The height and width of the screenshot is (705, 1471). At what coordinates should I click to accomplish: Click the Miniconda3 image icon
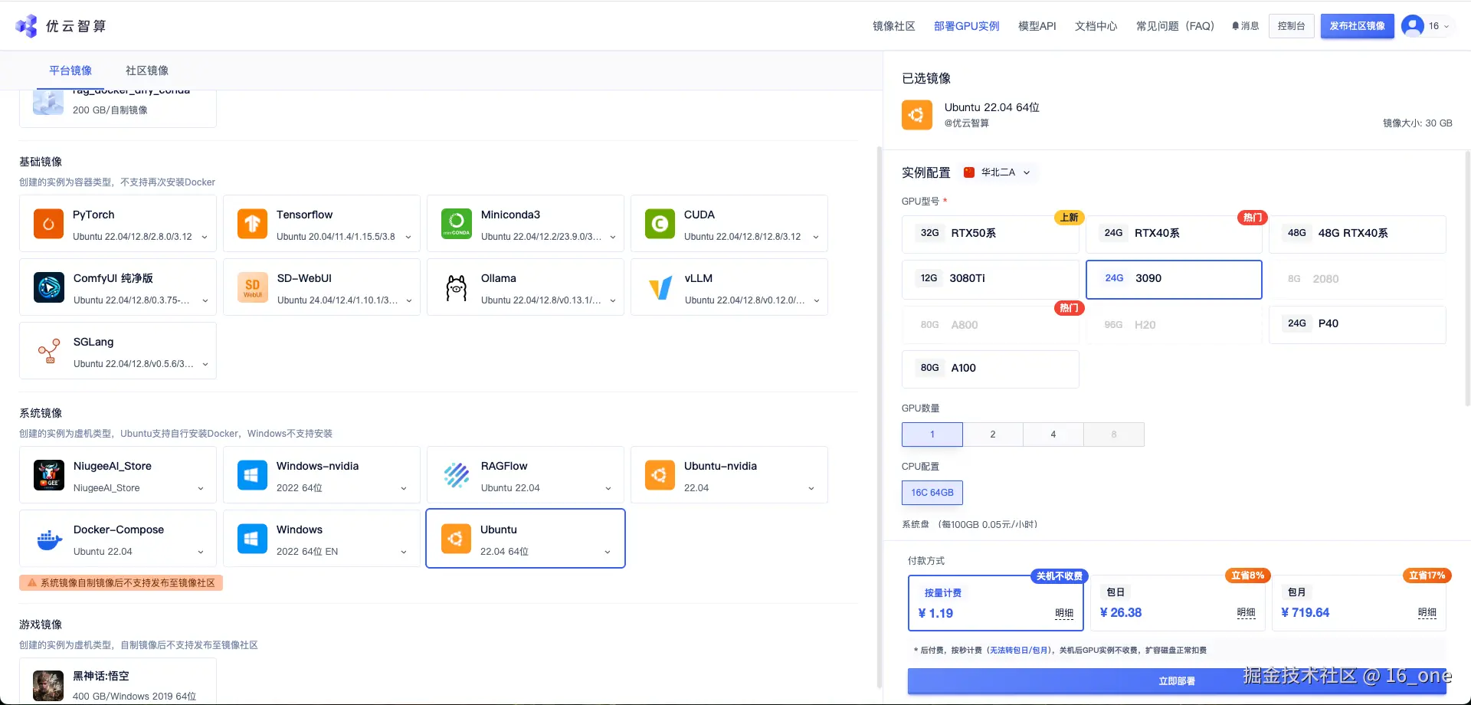(x=457, y=224)
